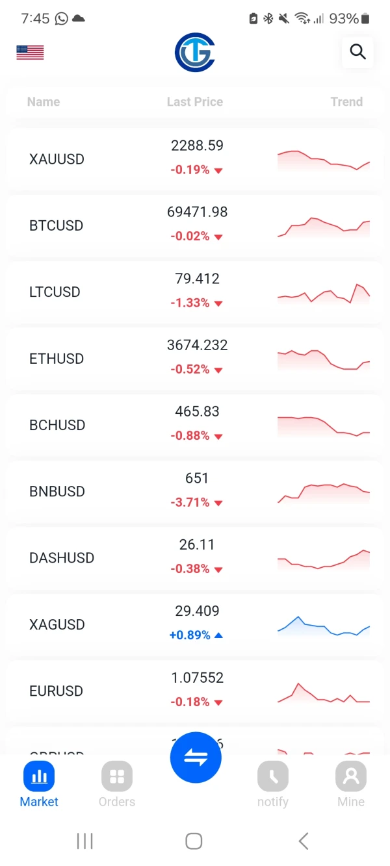Screen dimensions: 390x866
Task: Tap the BNBUSD -3.71% change indicator
Action: point(196,502)
